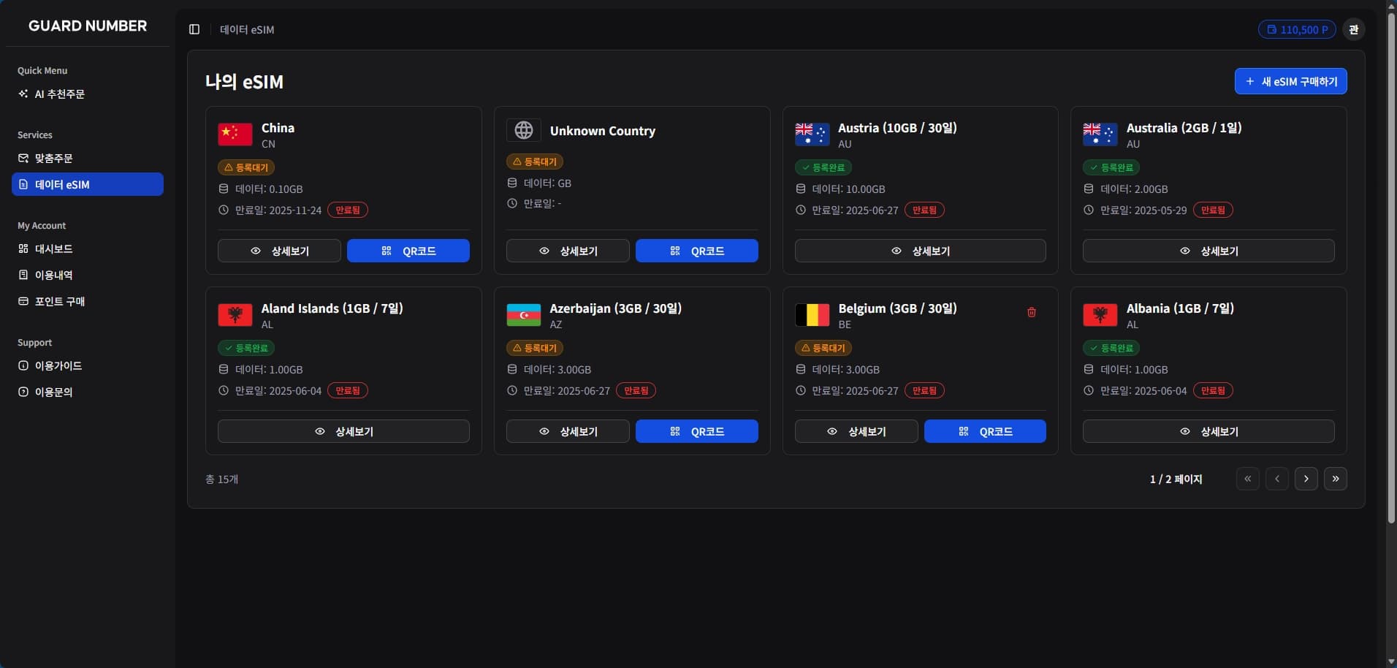This screenshot has width=1397, height=668.
Task: View 상세보기 for Austria eSIM
Action: 919,251
